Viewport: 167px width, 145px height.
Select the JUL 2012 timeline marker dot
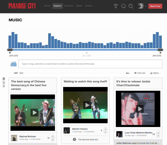[87, 53]
